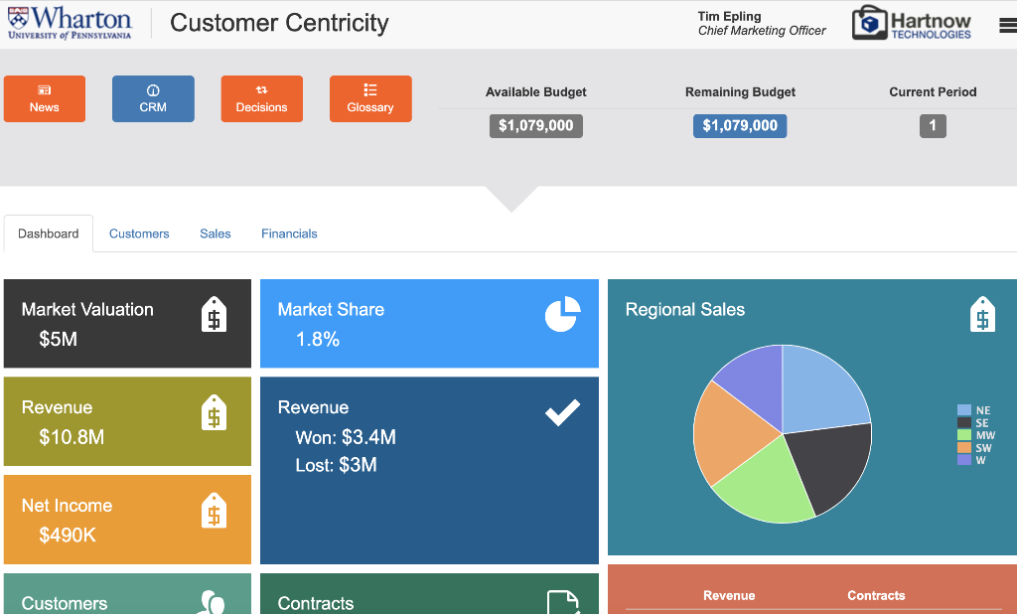Switch to the Customers tab
The width and height of the screenshot is (1017, 614).
pyautogui.click(x=139, y=232)
